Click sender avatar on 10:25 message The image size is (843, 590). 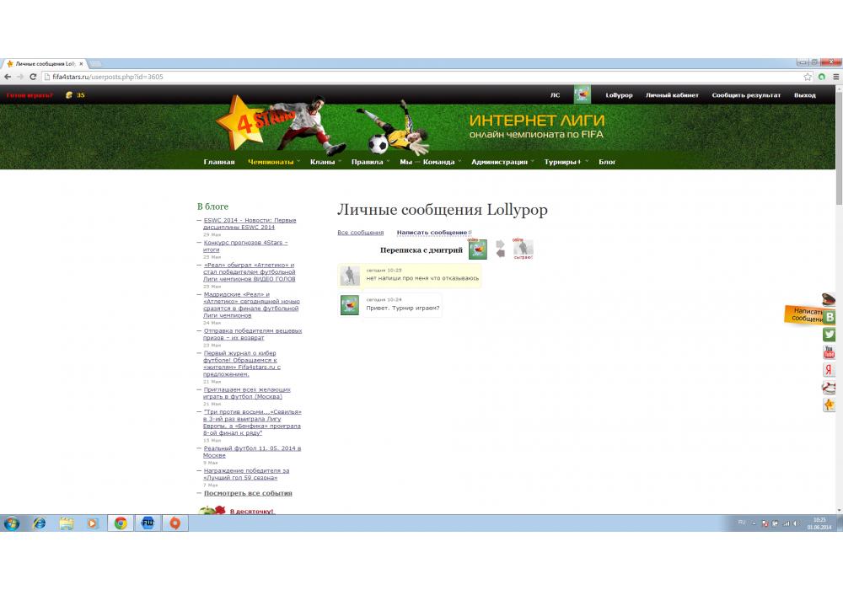point(350,276)
